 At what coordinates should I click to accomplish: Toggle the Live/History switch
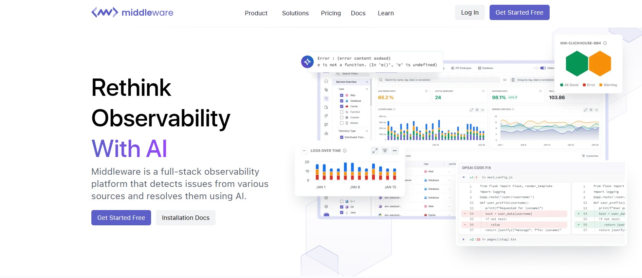543,68
